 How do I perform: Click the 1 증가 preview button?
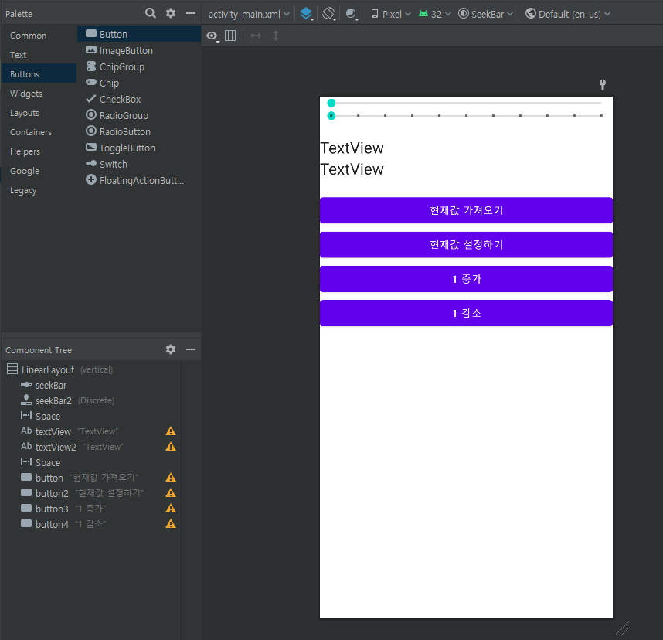[466, 279]
